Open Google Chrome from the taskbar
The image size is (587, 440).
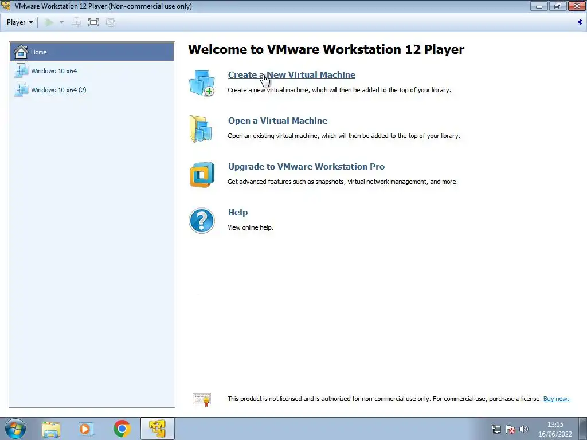tap(122, 429)
